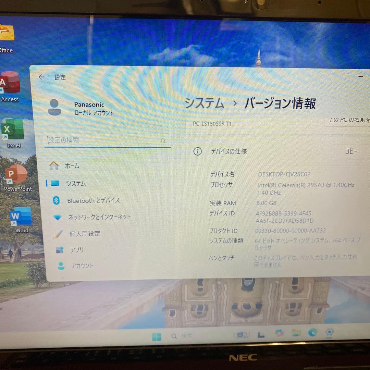The image size is (370, 370).
Task: Open the ホーム (Home) section icon
Action: click(54, 165)
